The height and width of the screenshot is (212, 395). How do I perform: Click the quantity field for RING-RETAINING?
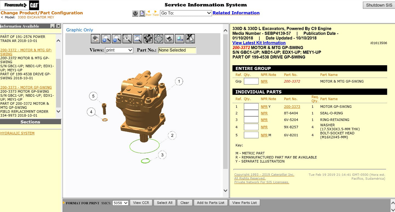[251, 120]
